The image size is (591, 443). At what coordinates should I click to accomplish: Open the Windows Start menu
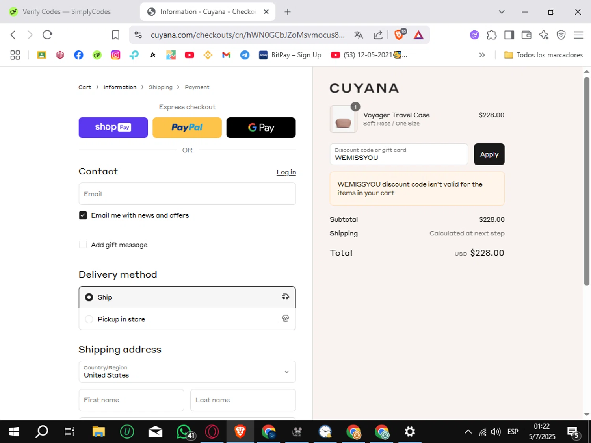14,432
